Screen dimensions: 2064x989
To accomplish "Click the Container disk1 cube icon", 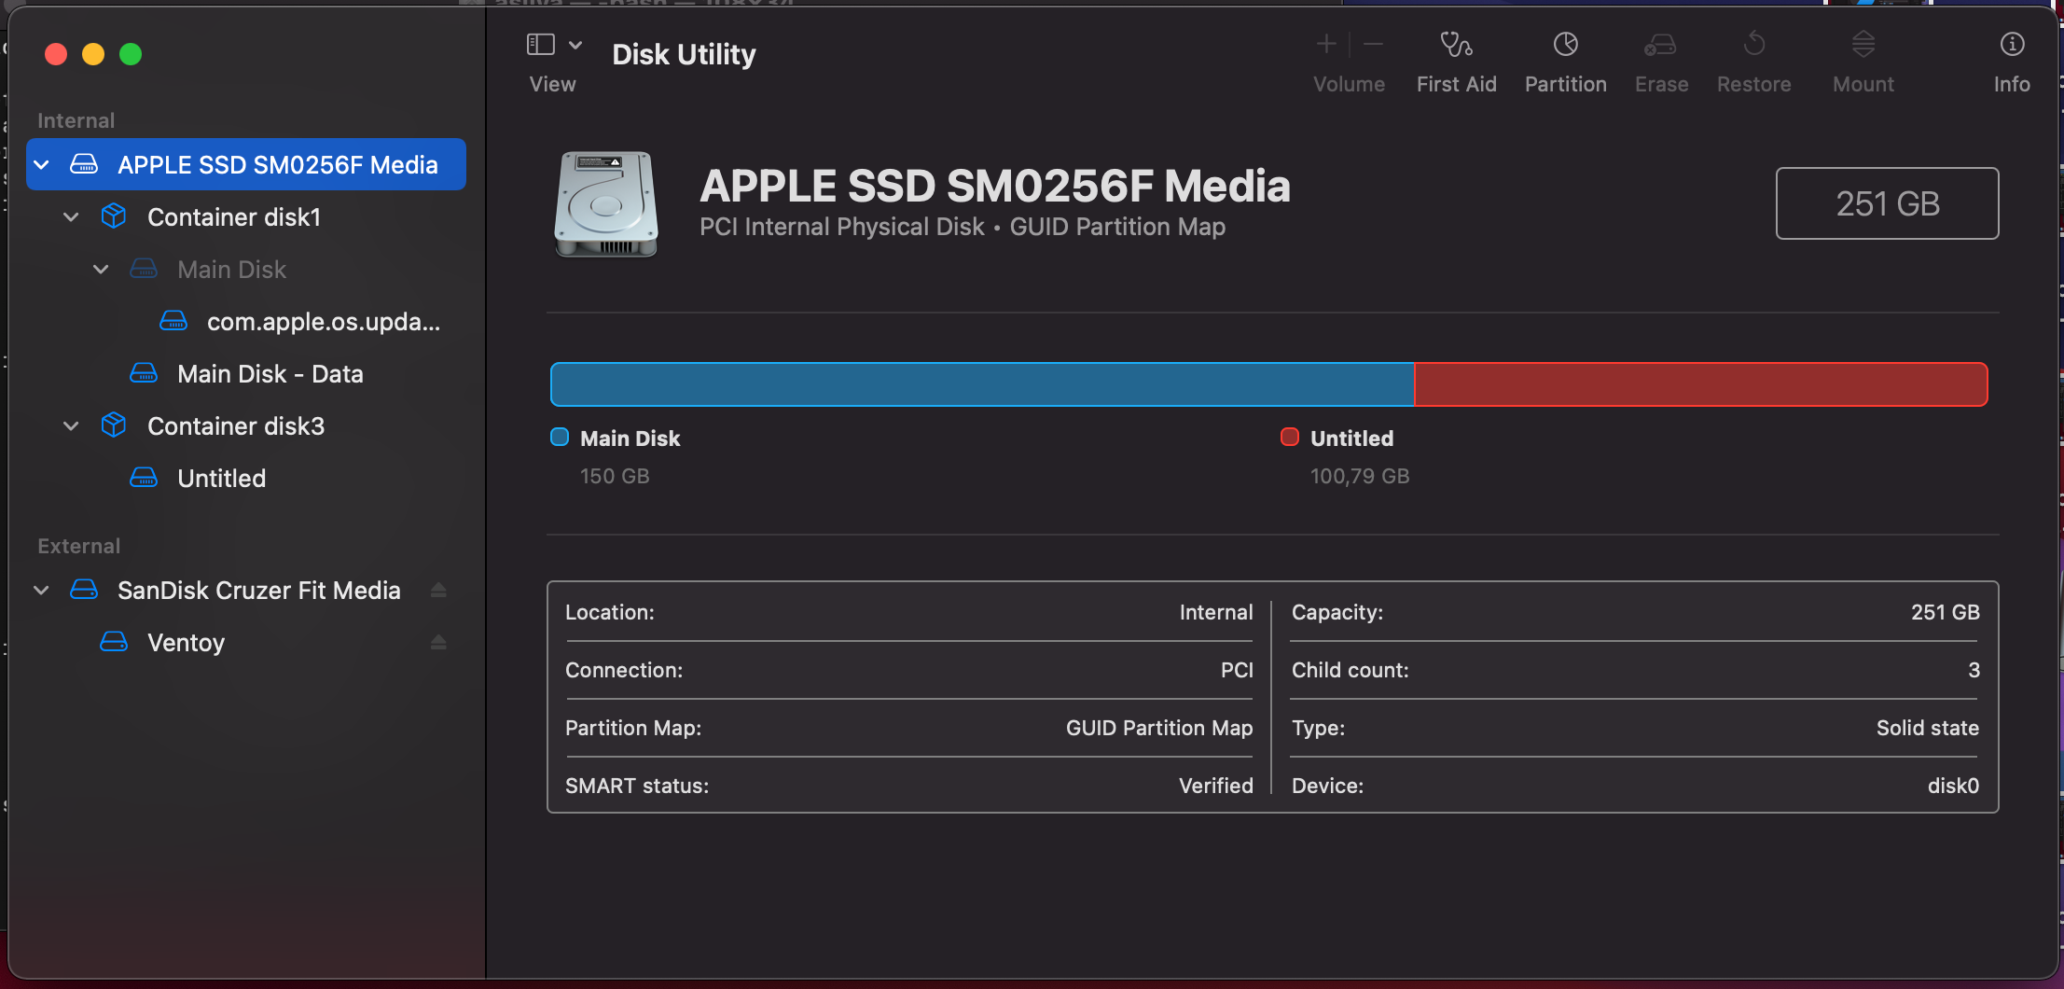I will [114, 216].
